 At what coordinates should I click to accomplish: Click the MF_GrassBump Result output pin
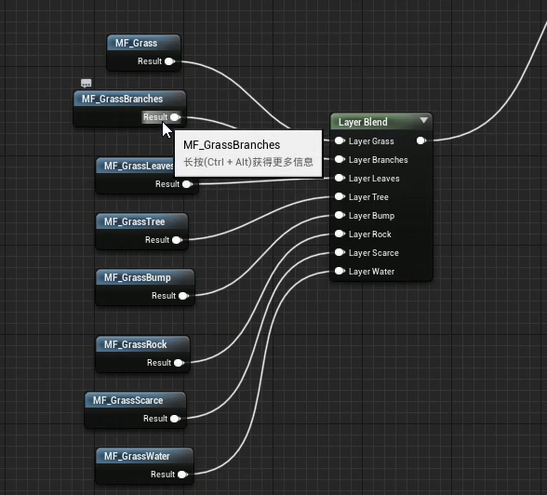coord(184,296)
